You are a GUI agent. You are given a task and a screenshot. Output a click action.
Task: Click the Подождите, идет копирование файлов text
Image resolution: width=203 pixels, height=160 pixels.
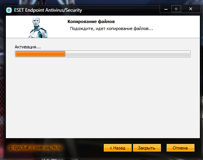(111, 28)
